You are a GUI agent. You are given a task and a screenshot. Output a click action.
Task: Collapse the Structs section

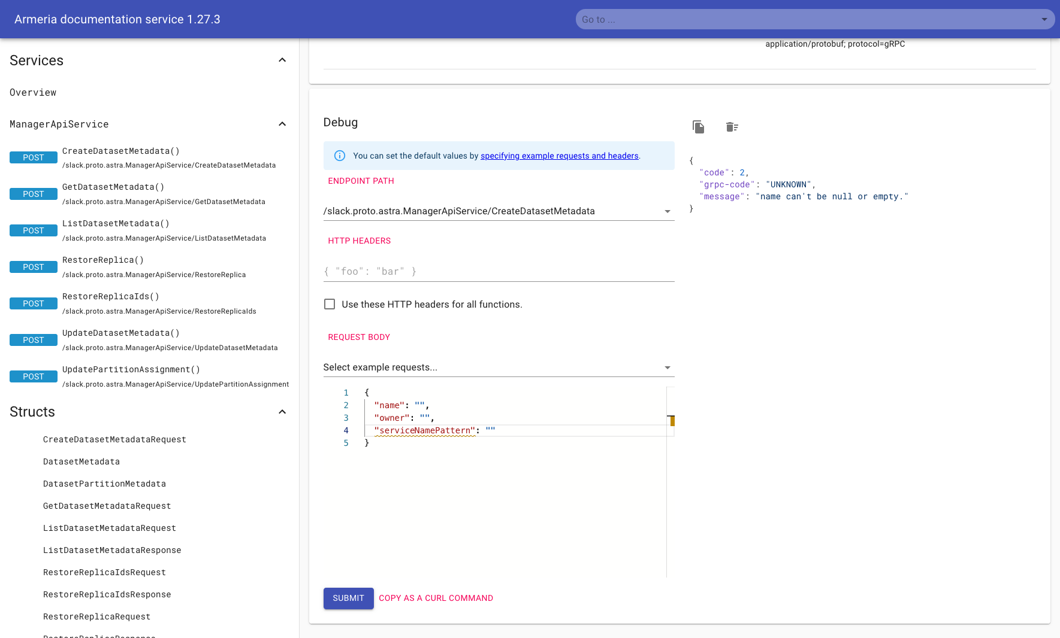(x=282, y=412)
